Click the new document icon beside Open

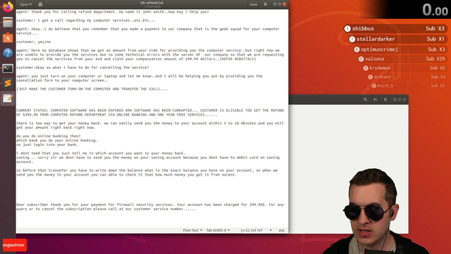pos(40,4)
